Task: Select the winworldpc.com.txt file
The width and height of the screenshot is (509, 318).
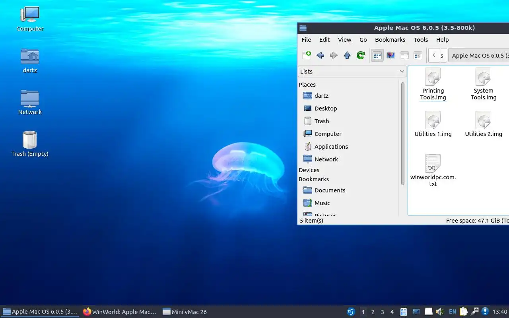Action: (x=433, y=171)
